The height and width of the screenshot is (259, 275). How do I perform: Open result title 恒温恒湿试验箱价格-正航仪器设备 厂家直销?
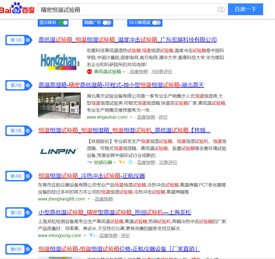pos(119,249)
